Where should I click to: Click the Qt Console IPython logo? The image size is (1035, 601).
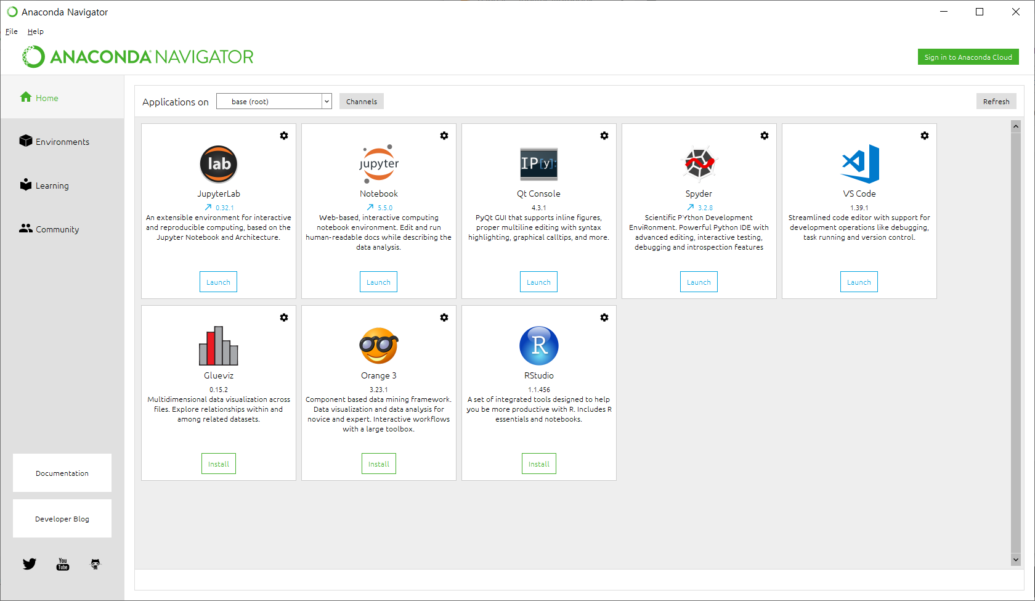(539, 164)
